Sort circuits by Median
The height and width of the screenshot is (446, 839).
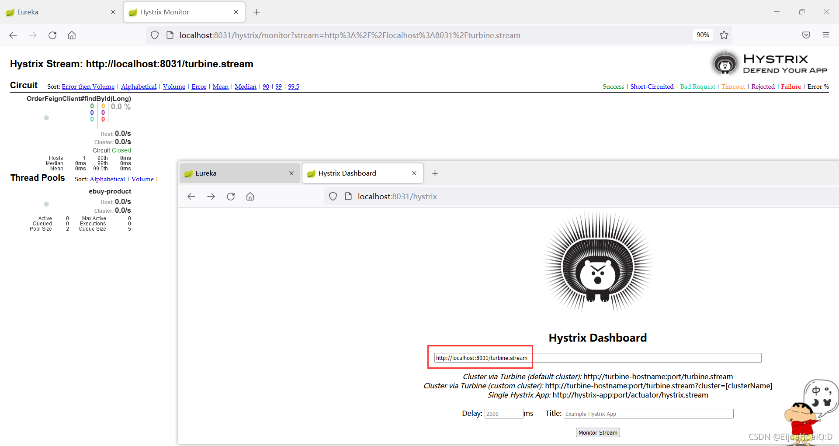coord(246,86)
